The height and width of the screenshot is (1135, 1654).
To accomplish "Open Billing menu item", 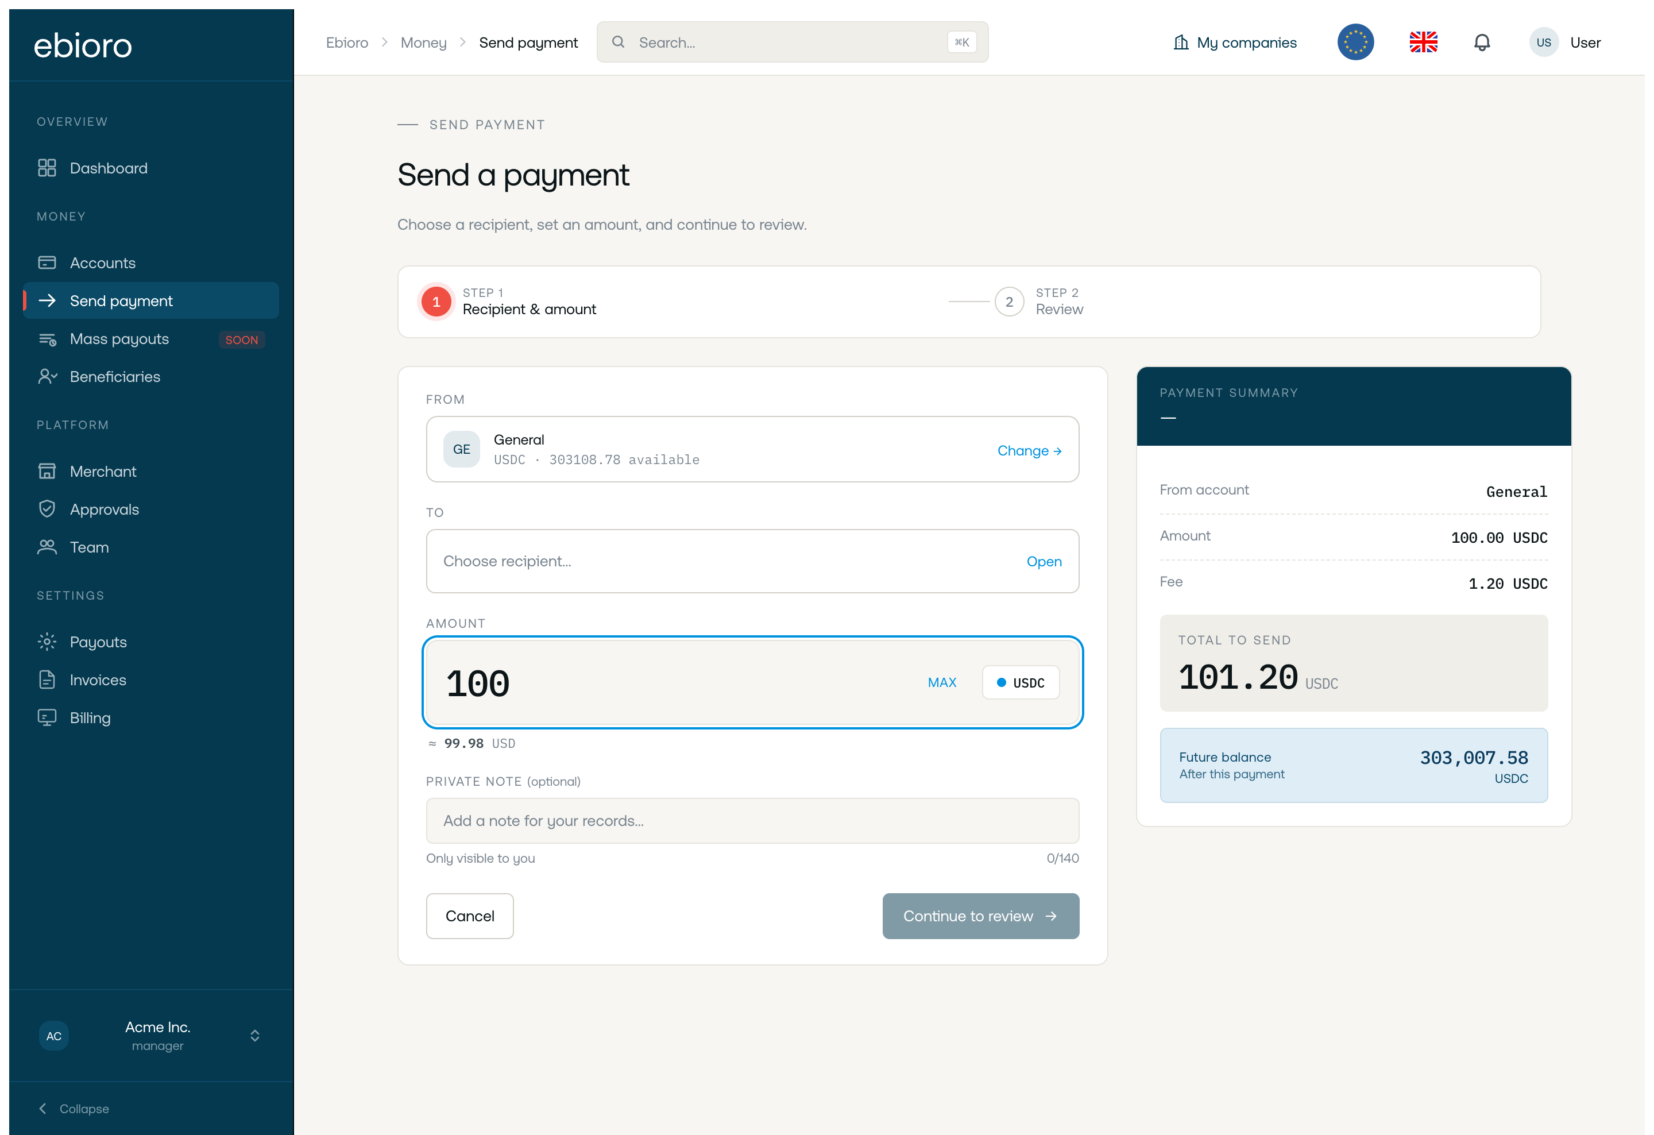I will tap(151, 717).
